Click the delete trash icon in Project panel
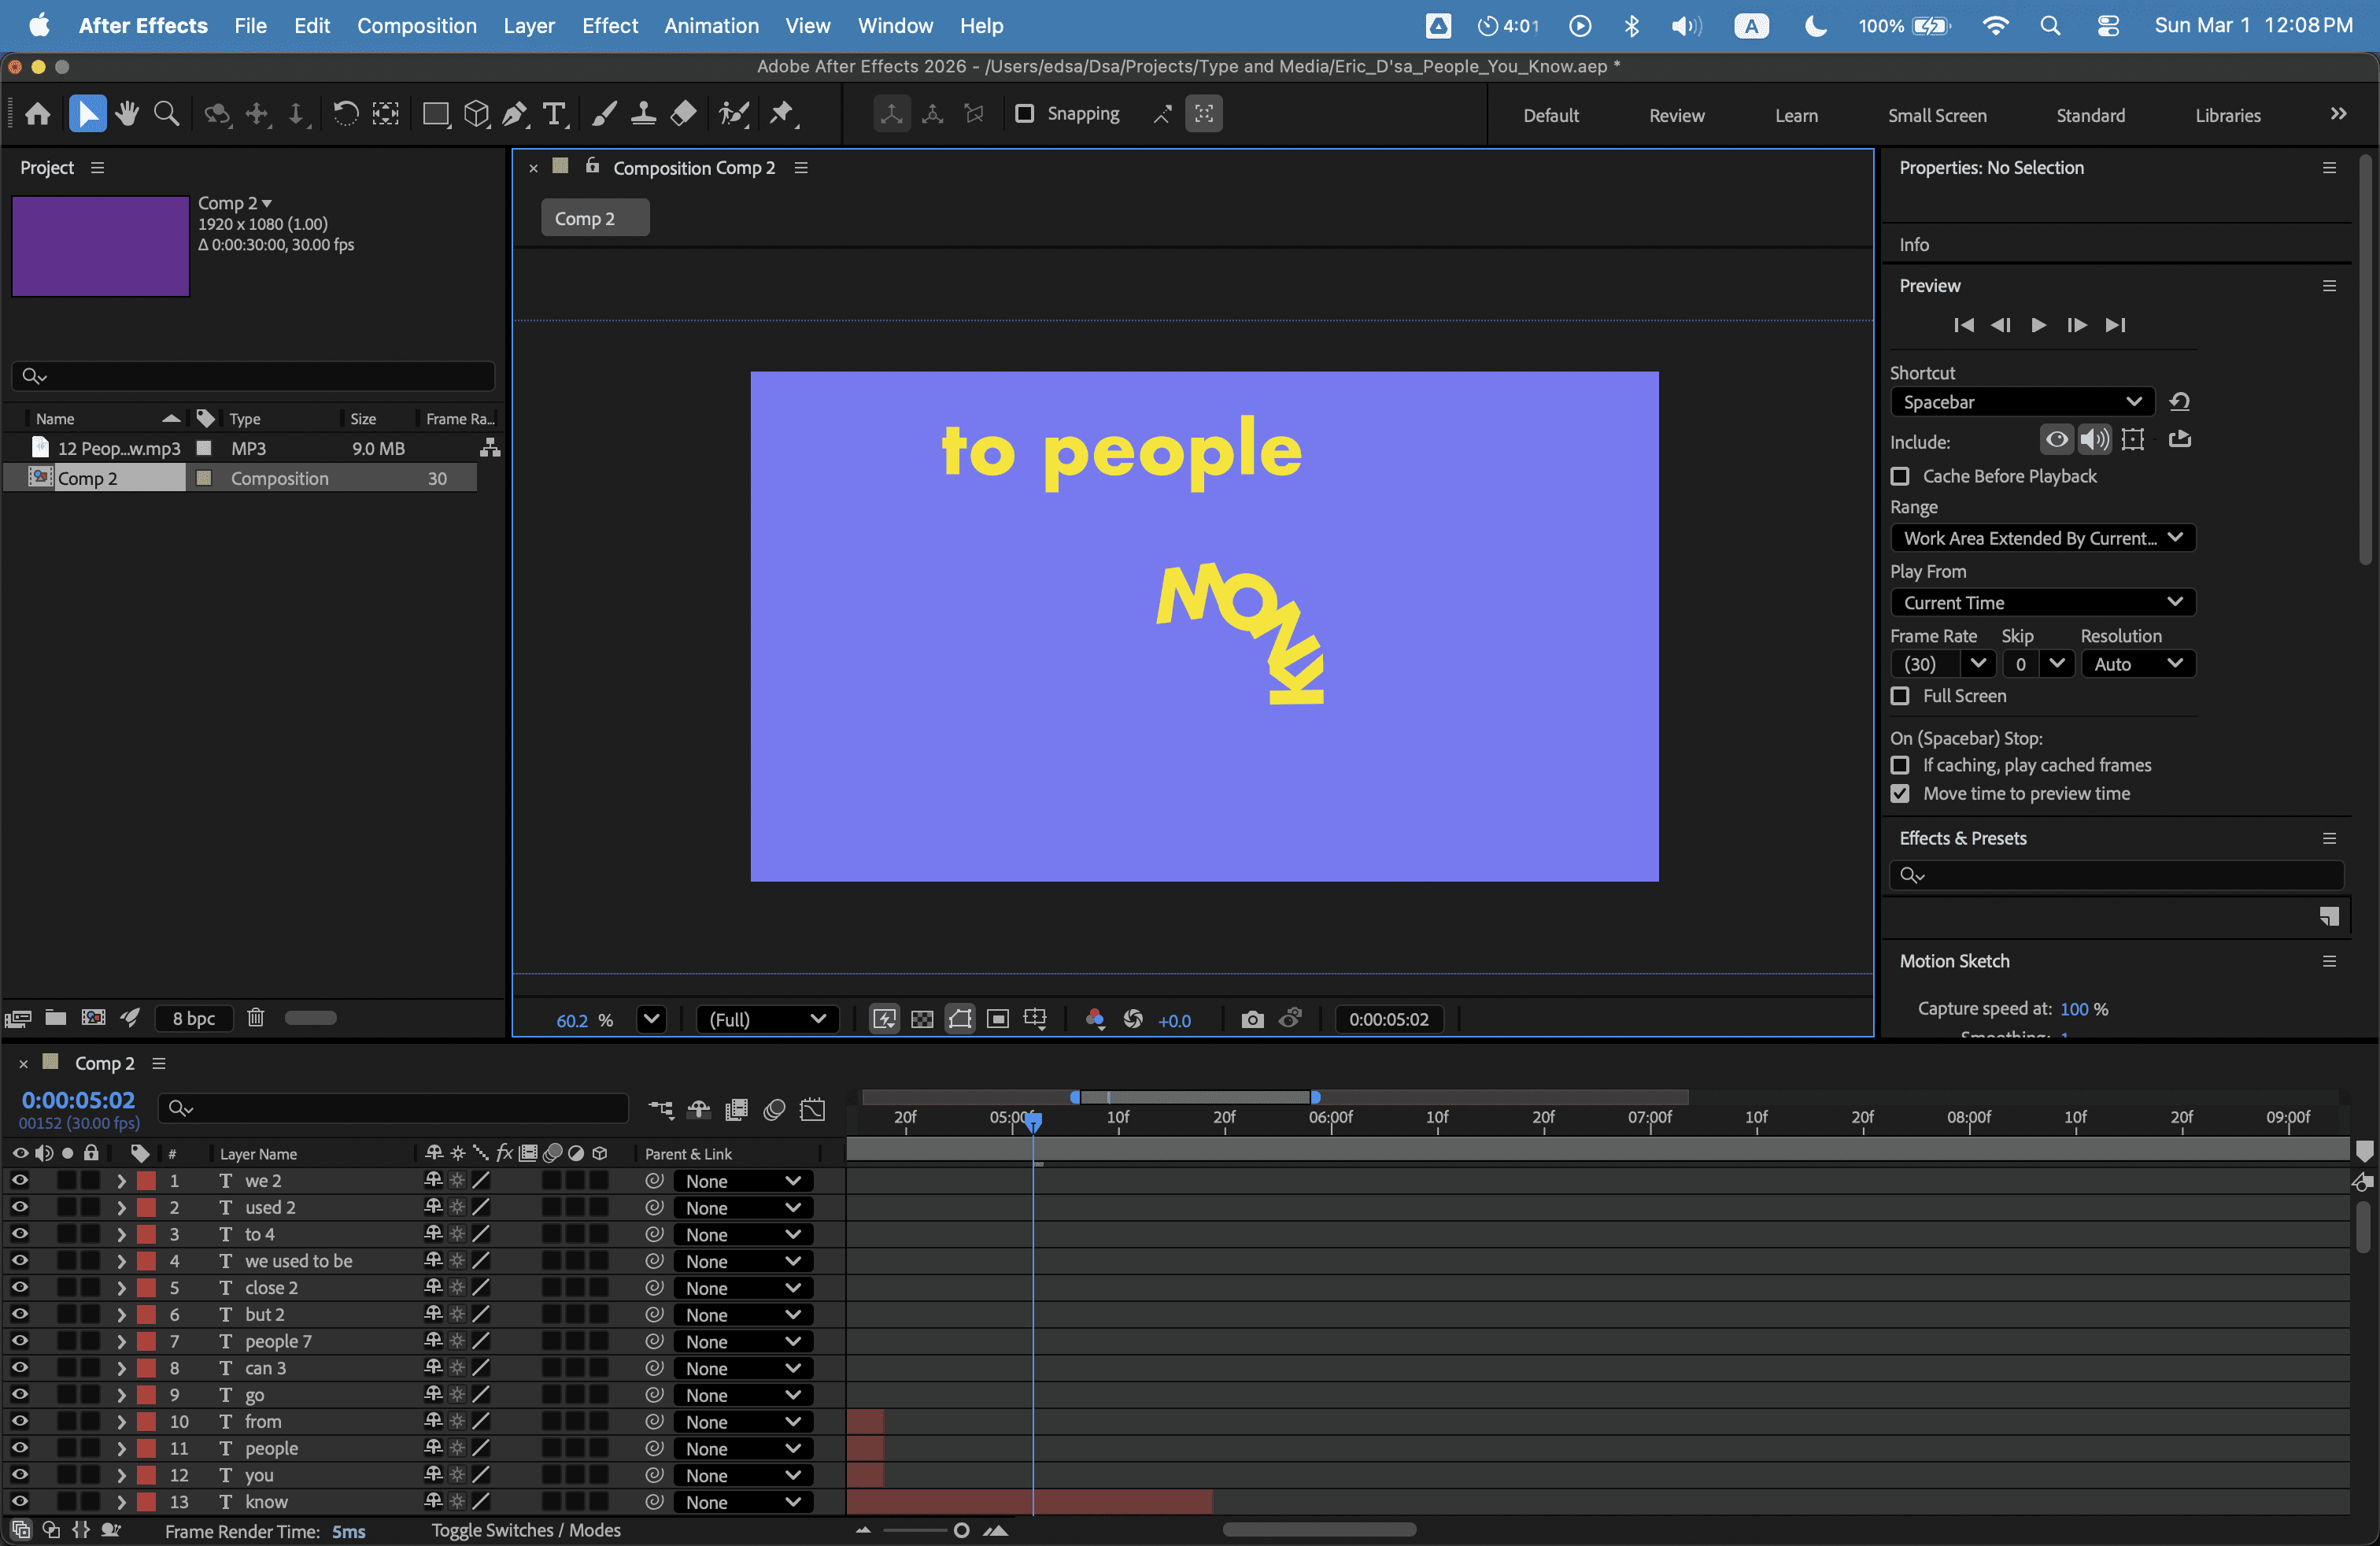 (256, 1018)
